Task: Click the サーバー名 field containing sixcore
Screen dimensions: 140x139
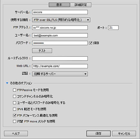Action: [60, 12]
